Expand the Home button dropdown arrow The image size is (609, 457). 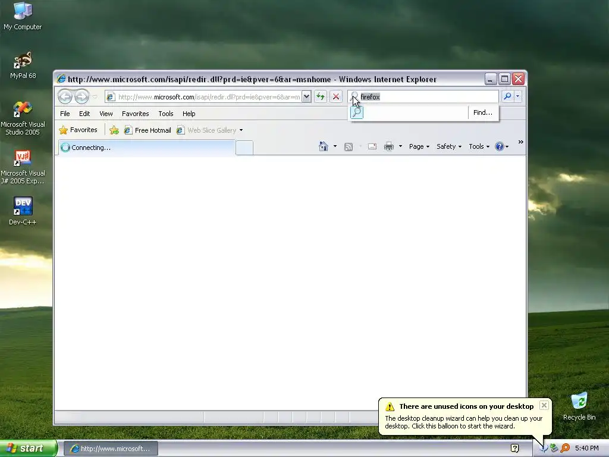[335, 146]
